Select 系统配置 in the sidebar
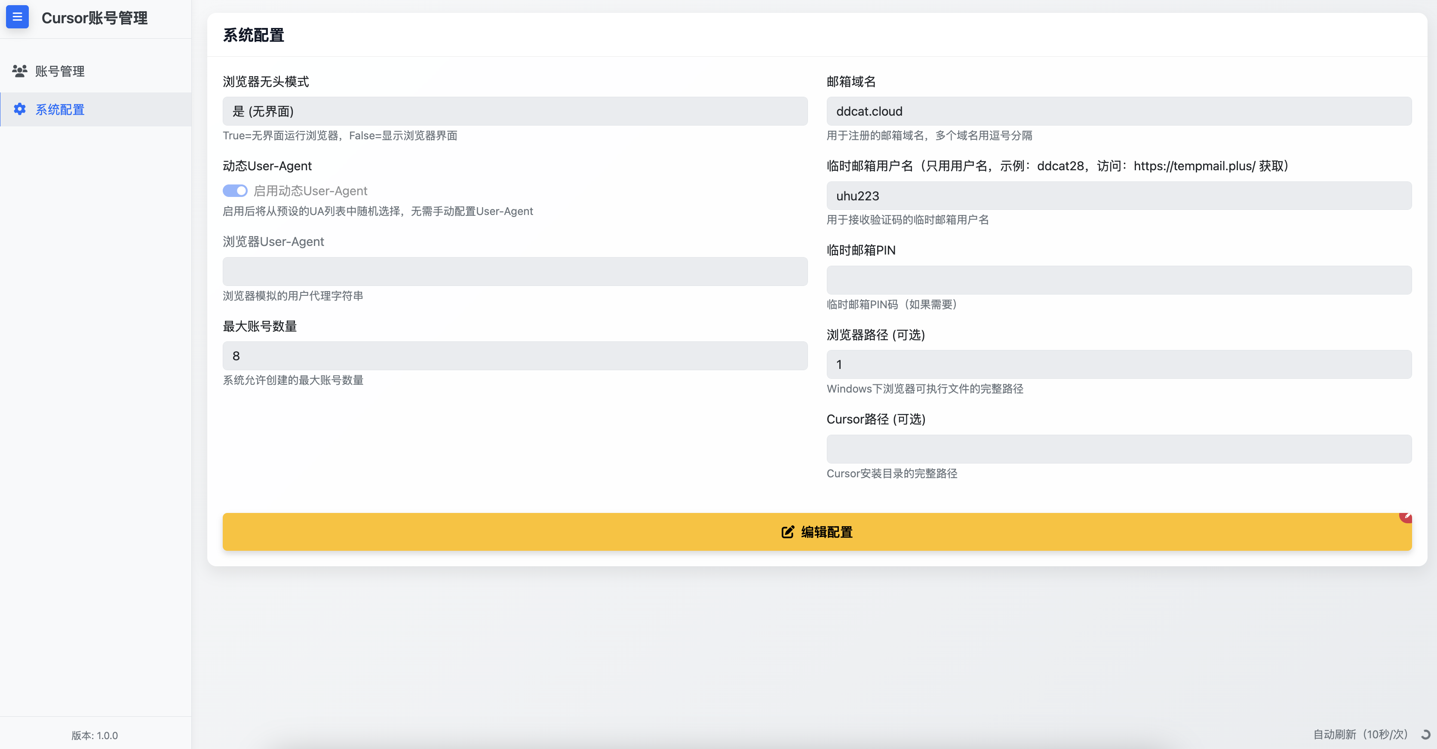 pos(60,110)
